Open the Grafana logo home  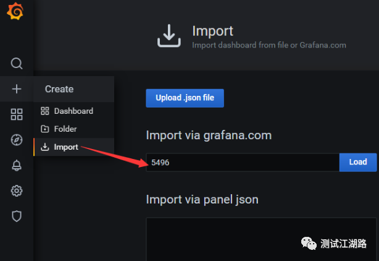pyautogui.click(x=15, y=11)
